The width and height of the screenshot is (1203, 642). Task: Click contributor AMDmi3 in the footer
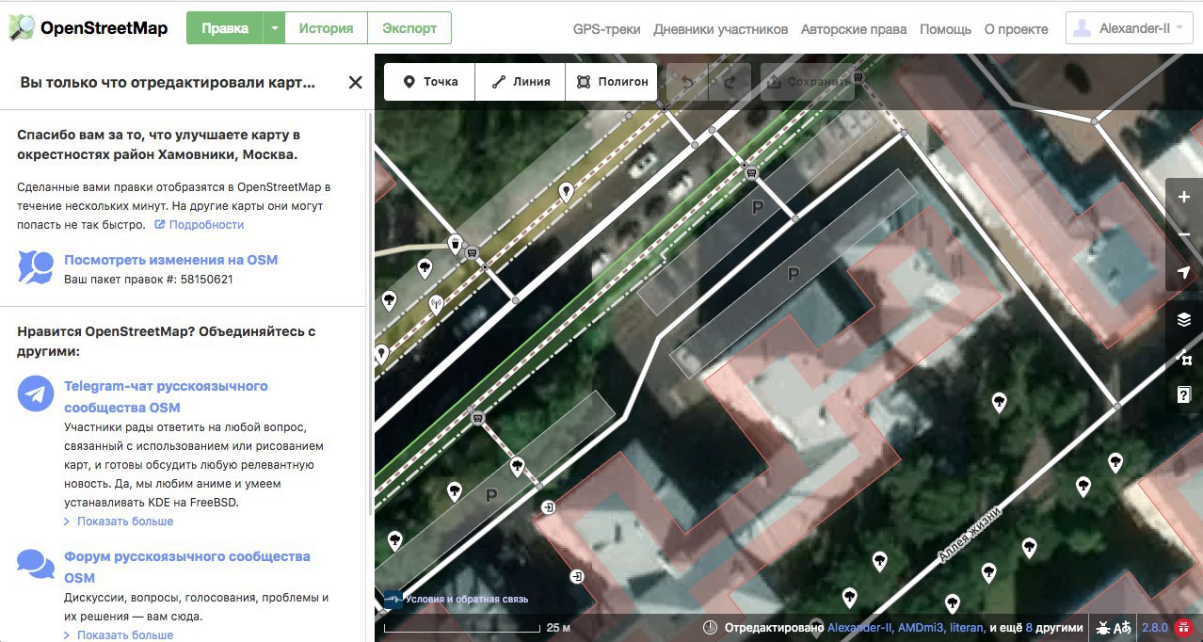922,628
